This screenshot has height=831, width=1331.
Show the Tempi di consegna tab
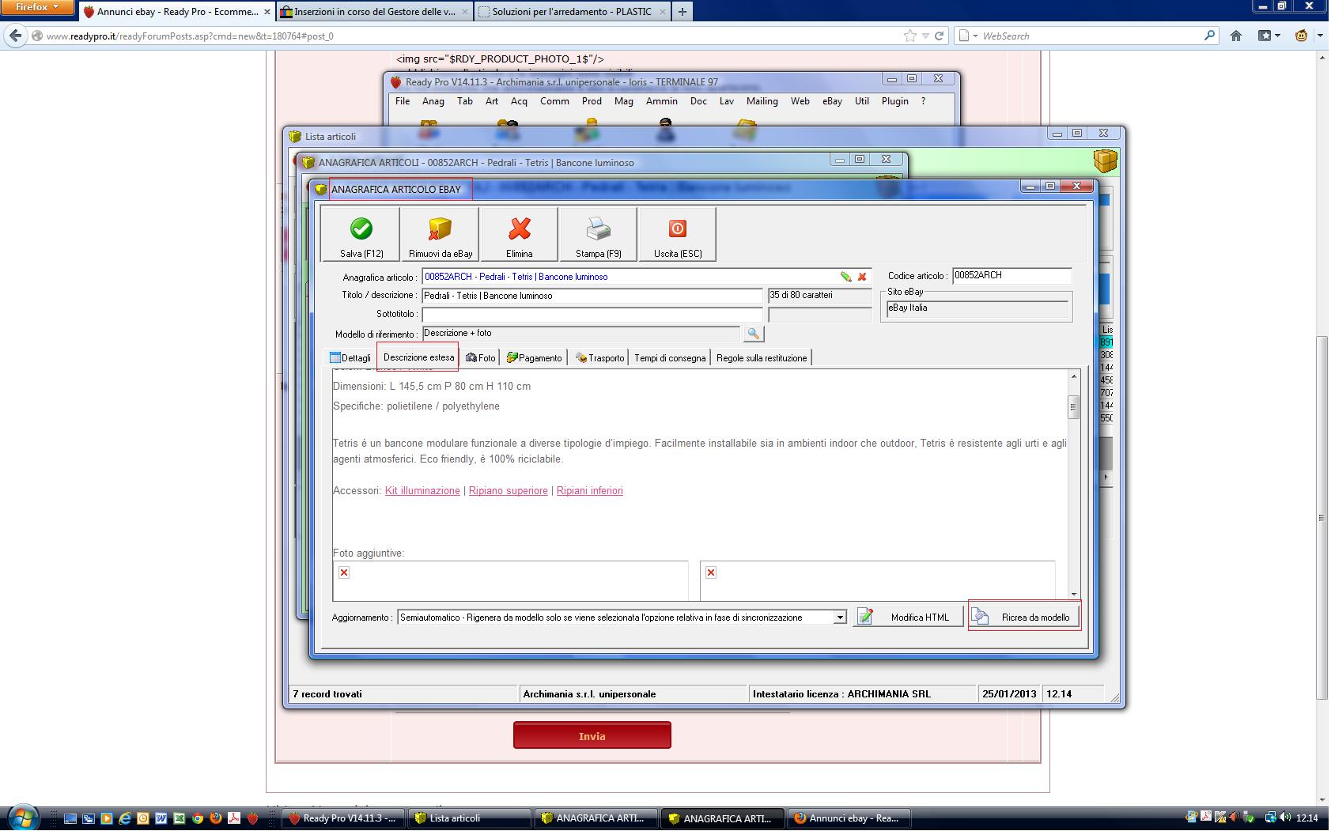tap(670, 358)
